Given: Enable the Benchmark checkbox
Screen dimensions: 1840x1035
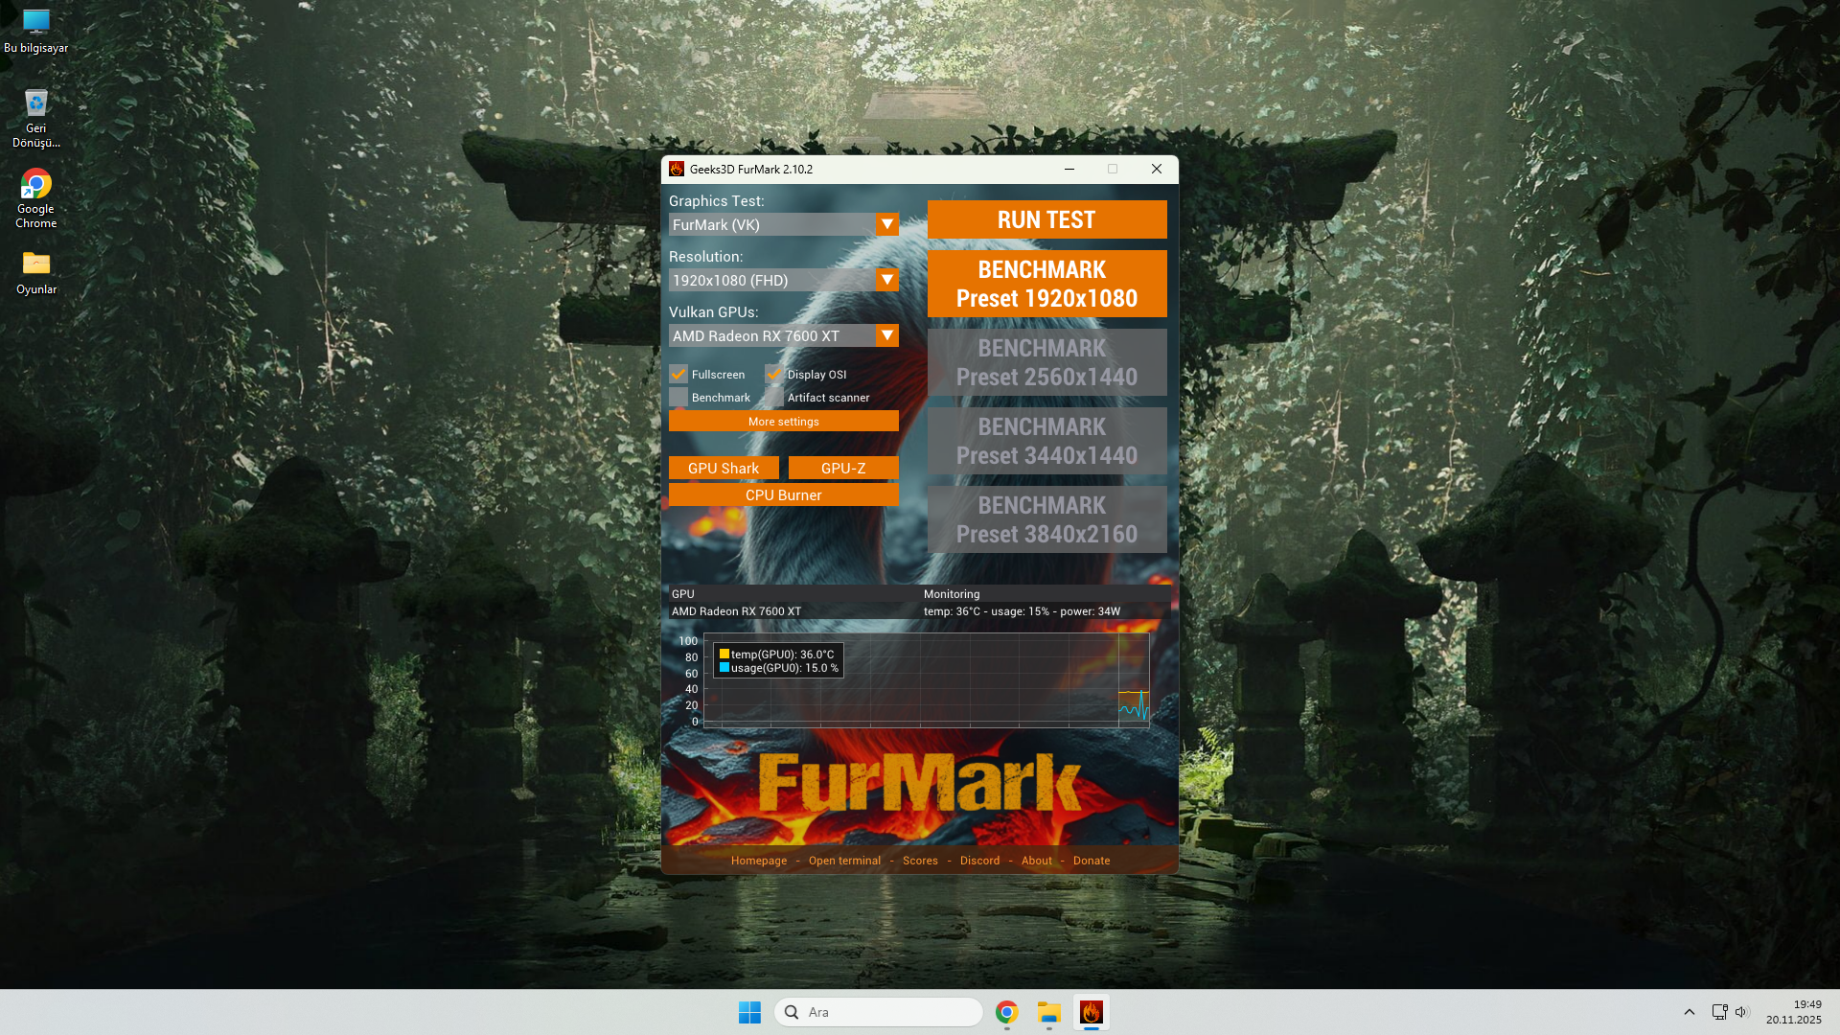Looking at the screenshot, I should pos(678,397).
